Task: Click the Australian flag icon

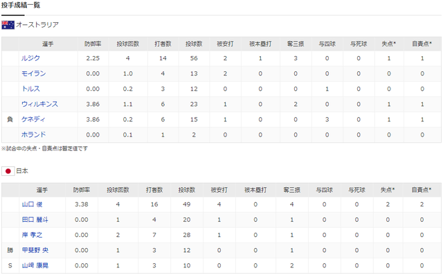Action: tap(8, 25)
